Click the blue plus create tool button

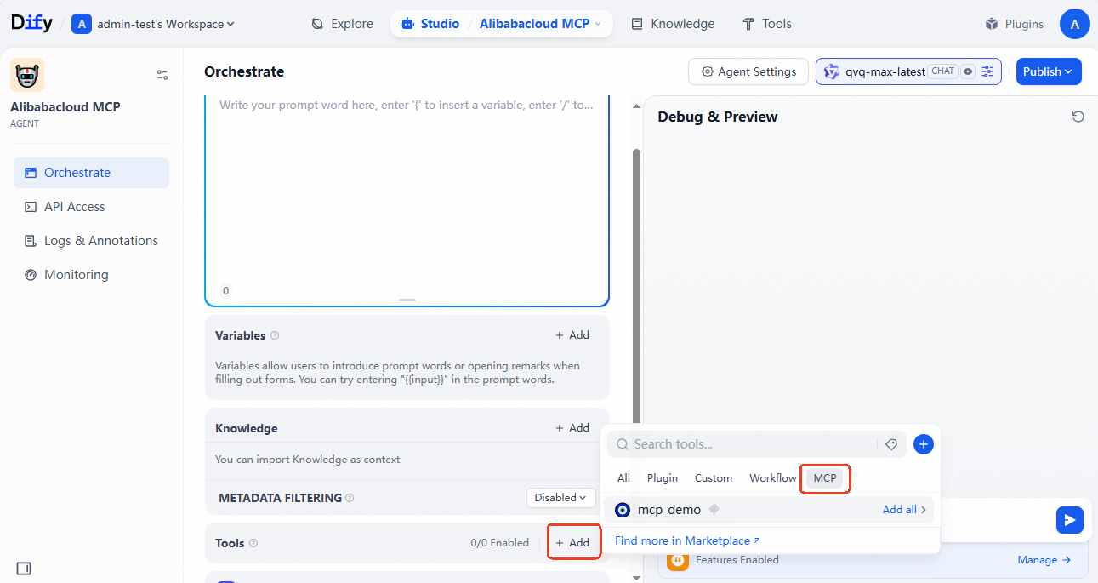[x=924, y=444]
